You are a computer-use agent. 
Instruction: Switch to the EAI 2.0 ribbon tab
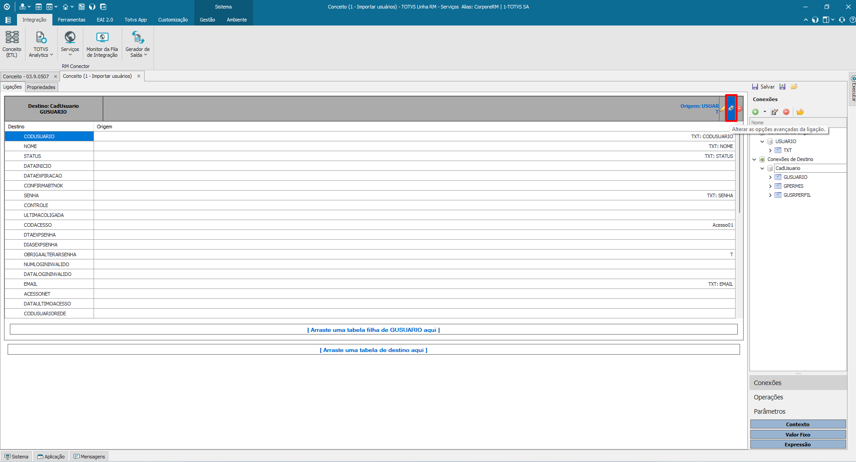coord(105,20)
